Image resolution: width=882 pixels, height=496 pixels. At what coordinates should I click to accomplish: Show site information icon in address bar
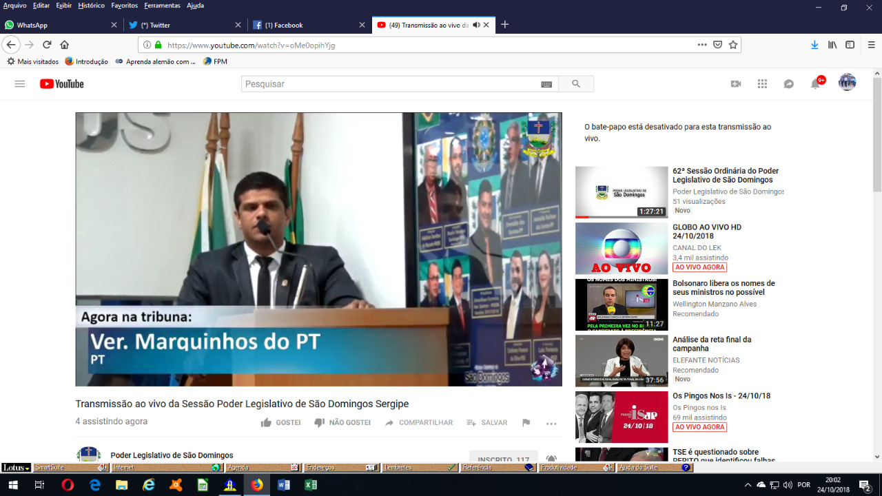(x=147, y=45)
